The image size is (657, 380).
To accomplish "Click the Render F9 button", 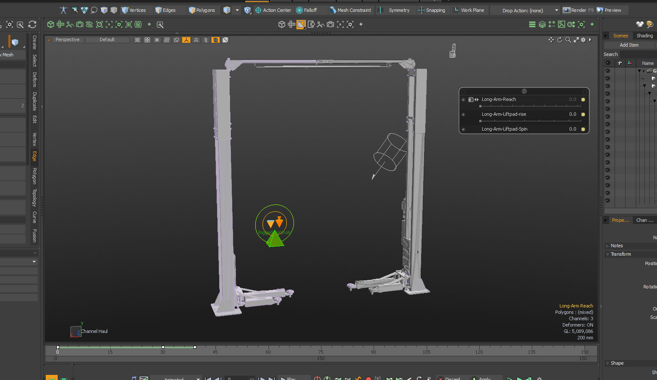I will tap(578, 10).
